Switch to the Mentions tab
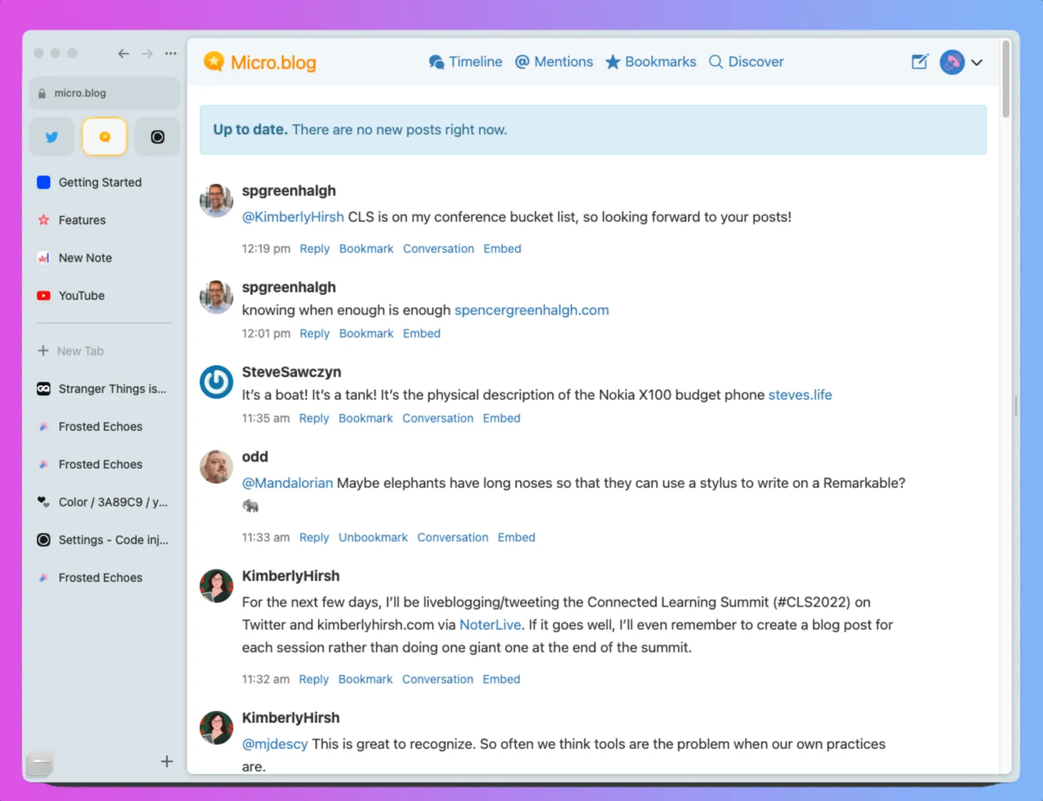The height and width of the screenshot is (801, 1043). (554, 62)
